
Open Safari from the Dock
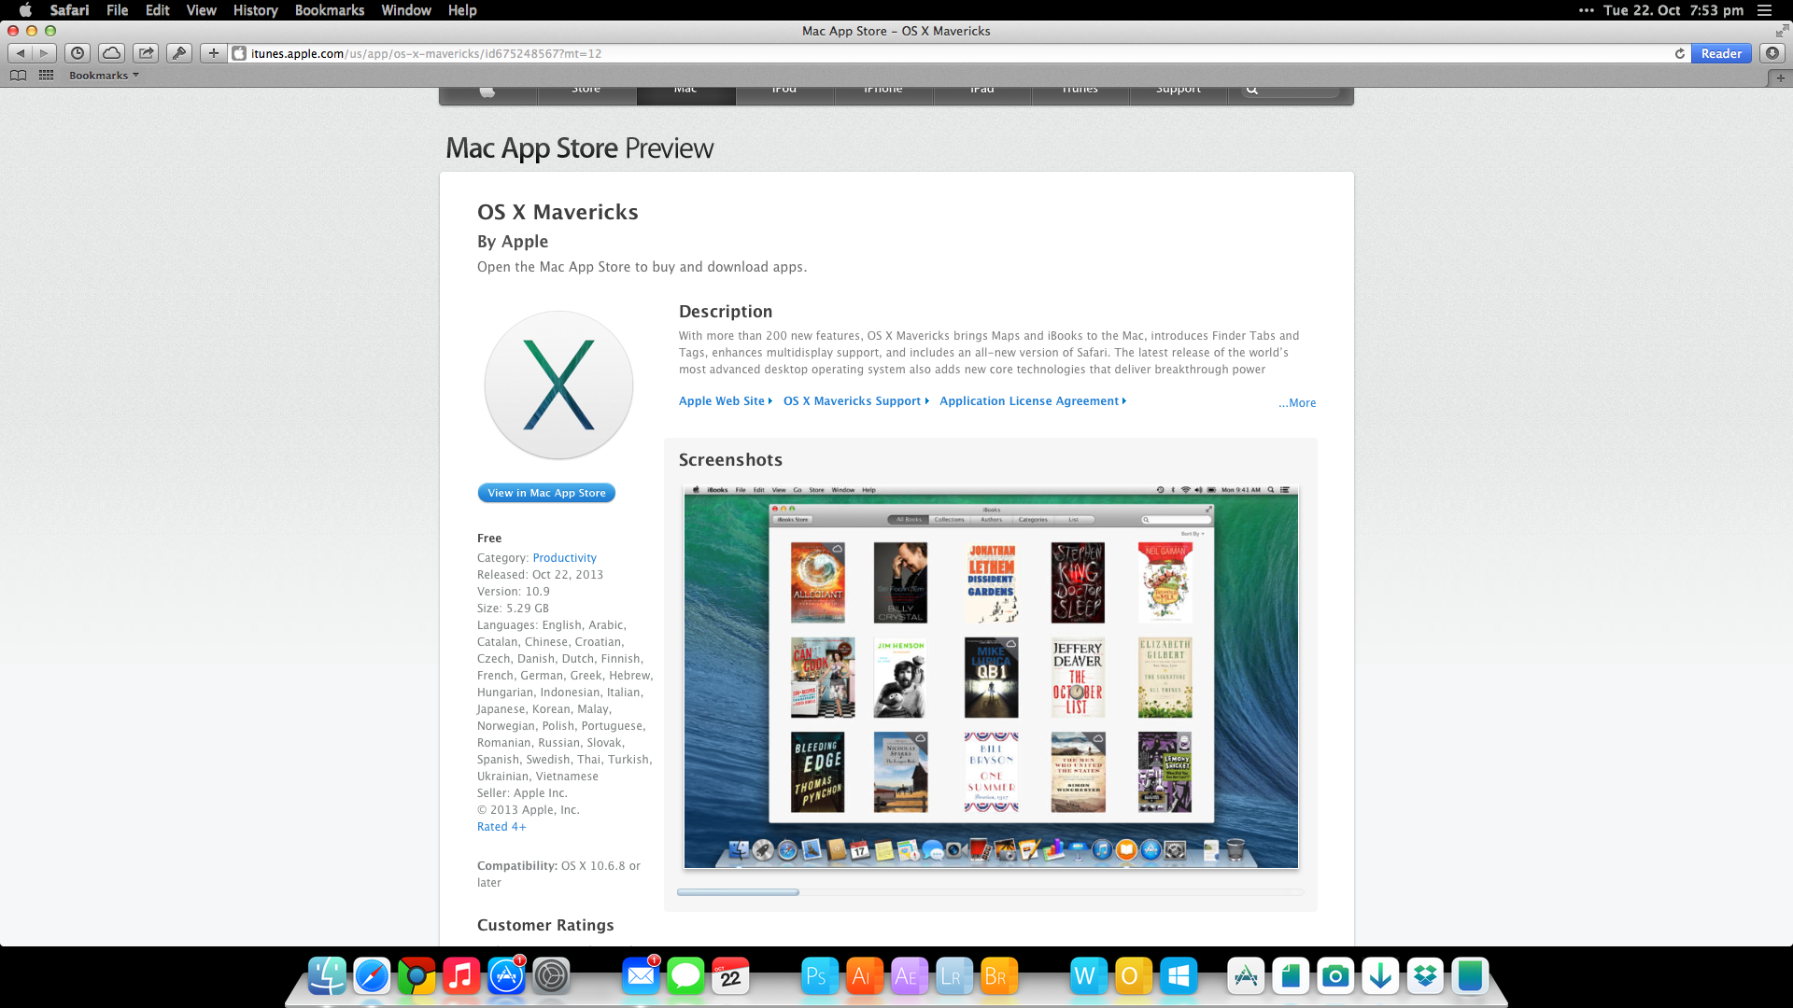coord(372,976)
